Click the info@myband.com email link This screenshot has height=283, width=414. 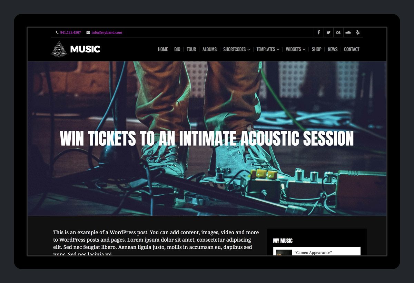107,32
